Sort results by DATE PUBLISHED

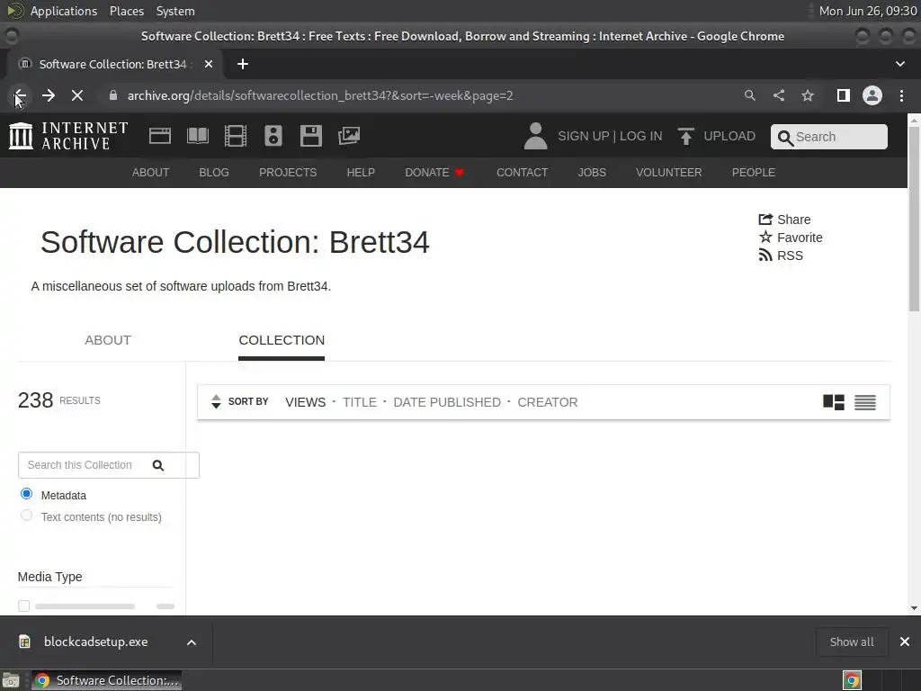(447, 402)
